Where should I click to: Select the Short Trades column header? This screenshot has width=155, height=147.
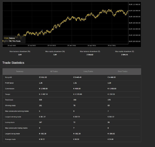coord(122,71)
